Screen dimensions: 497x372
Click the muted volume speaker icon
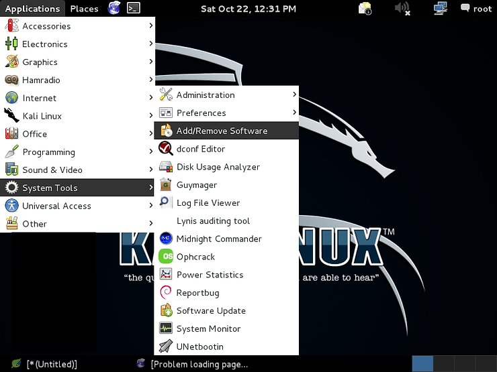pyautogui.click(x=402, y=8)
